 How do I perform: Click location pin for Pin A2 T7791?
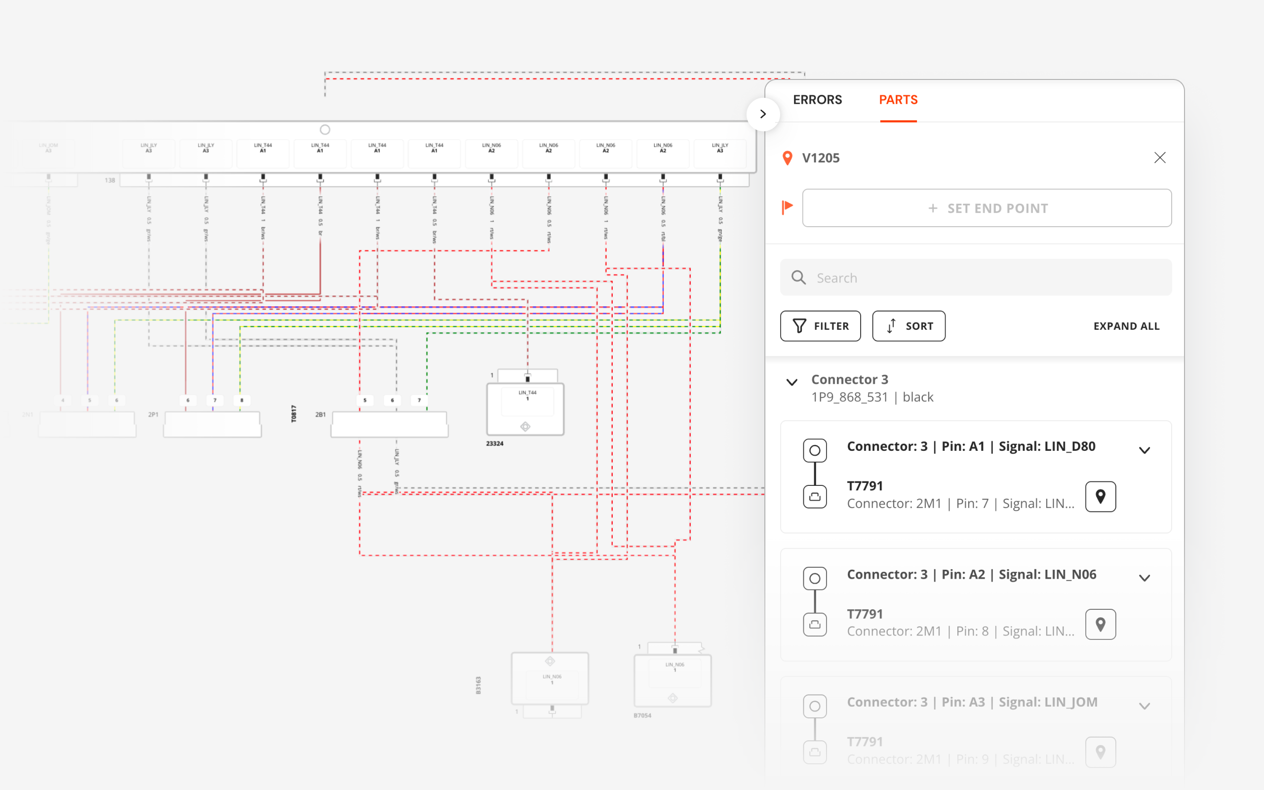(1100, 624)
